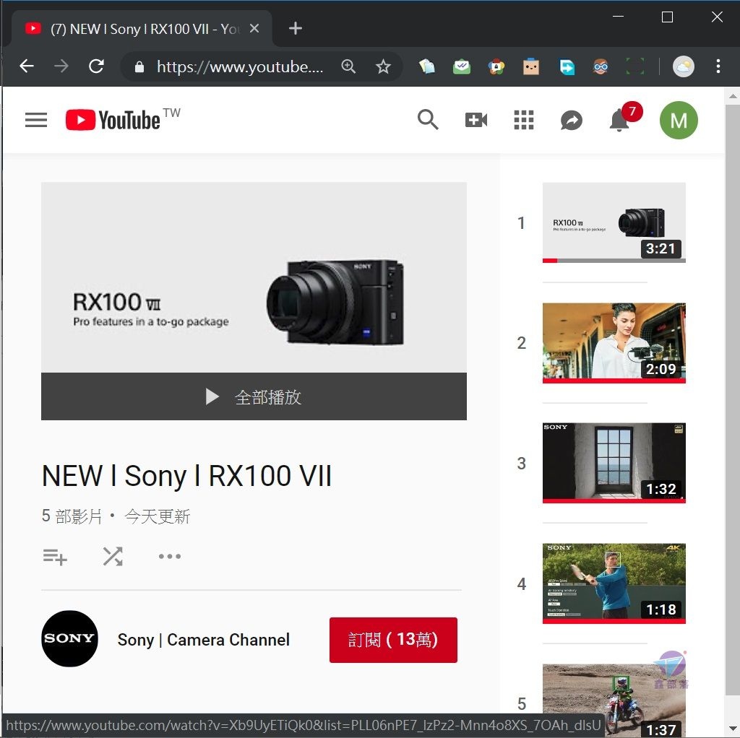Open a new browser tab
This screenshot has height=738, width=740.
tap(296, 28)
